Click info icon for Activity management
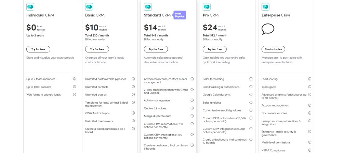 pyautogui.click(x=192, y=101)
